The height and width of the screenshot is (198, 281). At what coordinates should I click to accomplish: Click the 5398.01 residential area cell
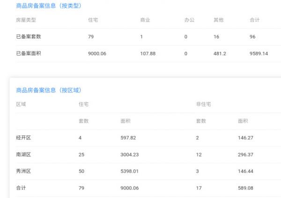(x=130, y=171)
